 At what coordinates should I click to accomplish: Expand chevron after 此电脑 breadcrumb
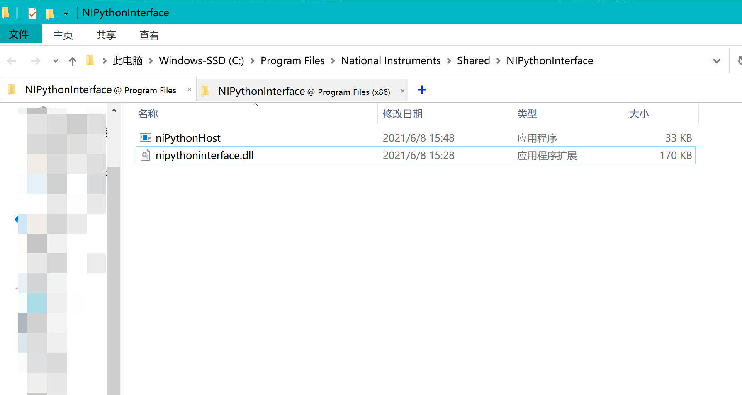pos(151,61)
